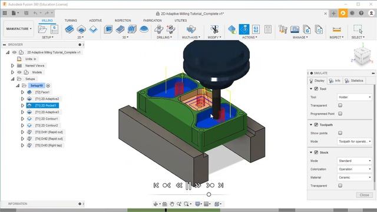This screenshot has width=377, height=212.
Task: Open the File menu icon
Action: tap(15, 13)
